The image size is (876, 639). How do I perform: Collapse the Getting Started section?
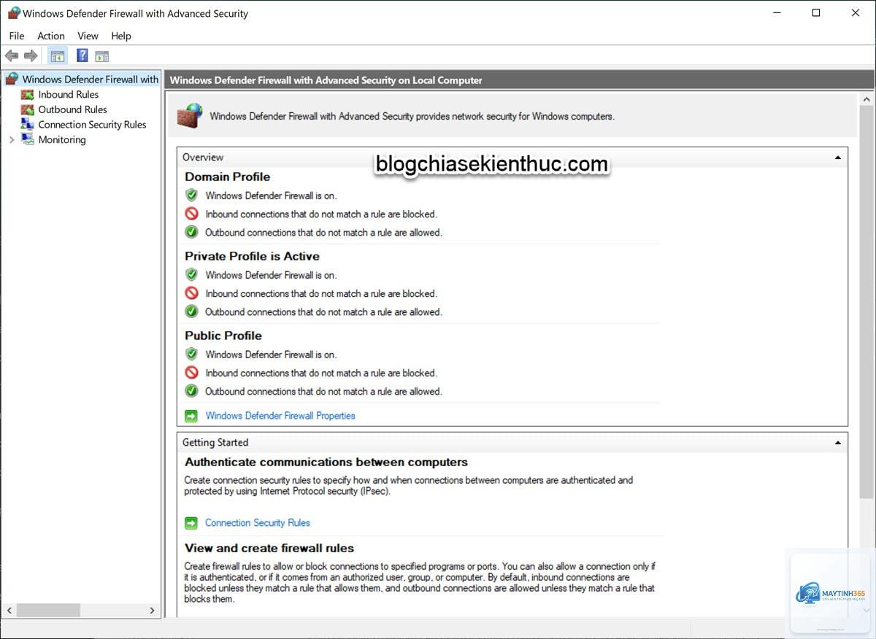tap(838, 443)
